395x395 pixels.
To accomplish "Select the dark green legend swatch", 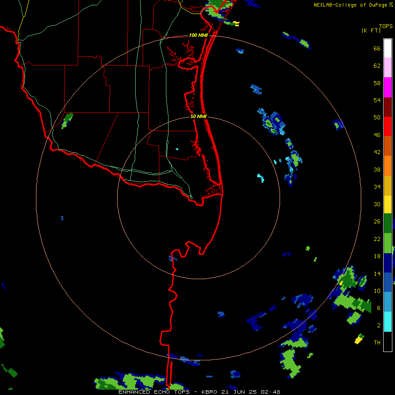I will [388, 223].
